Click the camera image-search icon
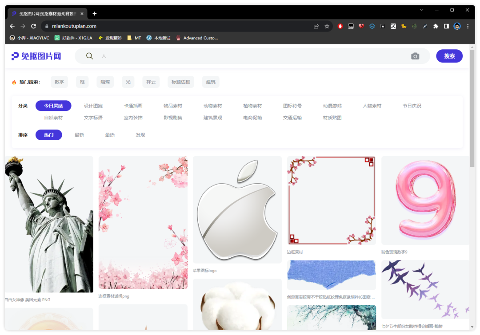480x335 pixels. (415, 56)
